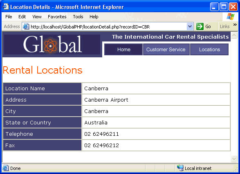Open the Favorites menu
Screen dimensions: 240x174
point(57,17)
